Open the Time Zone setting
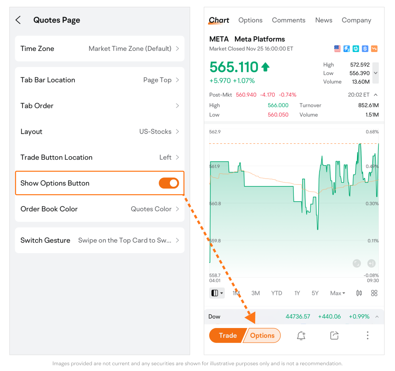Viewport: 395px width, 371px height. click(100, 49)
